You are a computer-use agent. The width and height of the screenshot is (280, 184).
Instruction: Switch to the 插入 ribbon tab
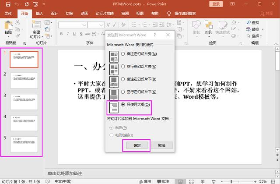(39, 14)
